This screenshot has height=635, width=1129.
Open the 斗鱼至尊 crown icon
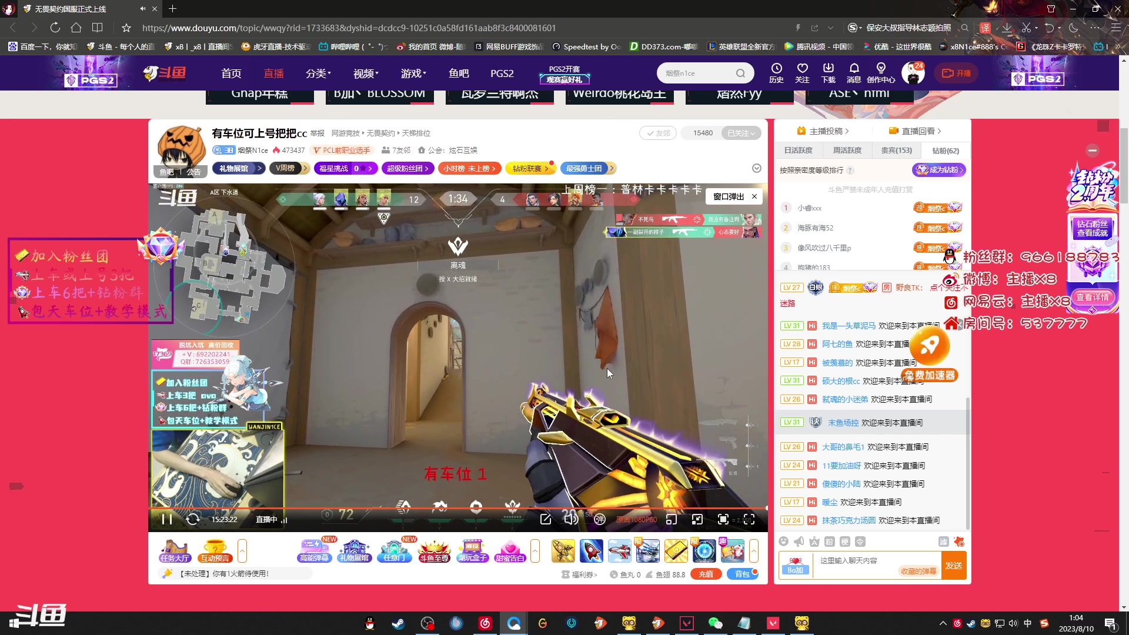click(x=434, y=551)
